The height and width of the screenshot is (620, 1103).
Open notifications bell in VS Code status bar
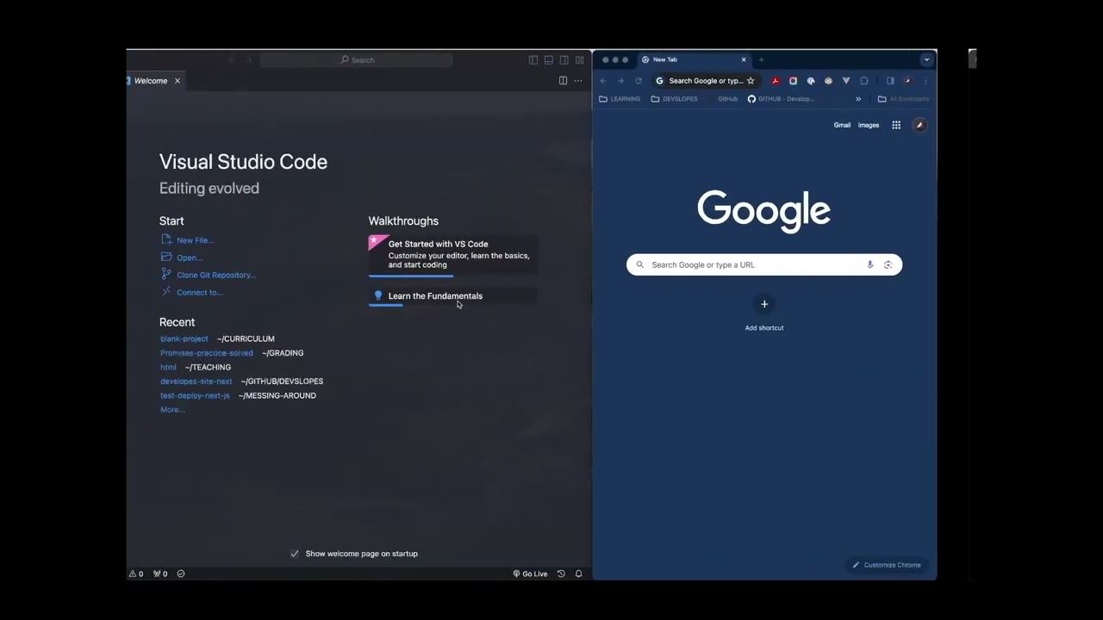click(x=579, y=573)
